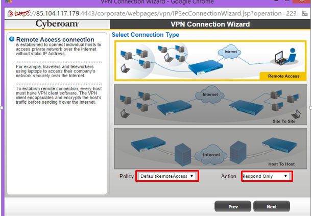312x216 pixels.
Task: Click the browser address bar URL
Action: (156, 13)
